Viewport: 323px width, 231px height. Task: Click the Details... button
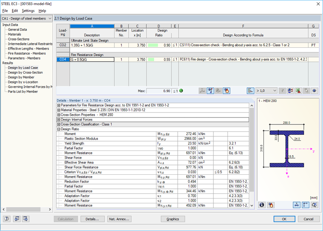click(92, 219)
